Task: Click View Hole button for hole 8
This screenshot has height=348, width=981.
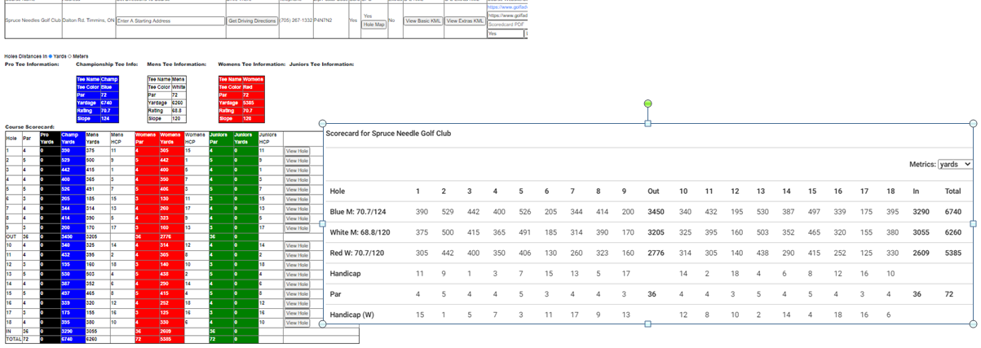Action: point(297,218)
